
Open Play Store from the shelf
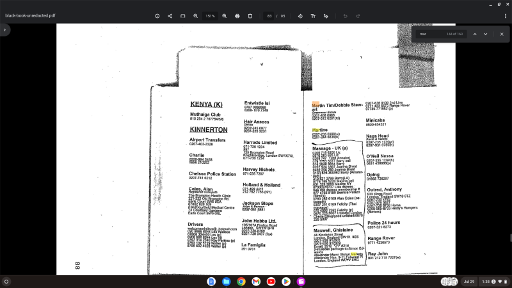coord(286,282)
